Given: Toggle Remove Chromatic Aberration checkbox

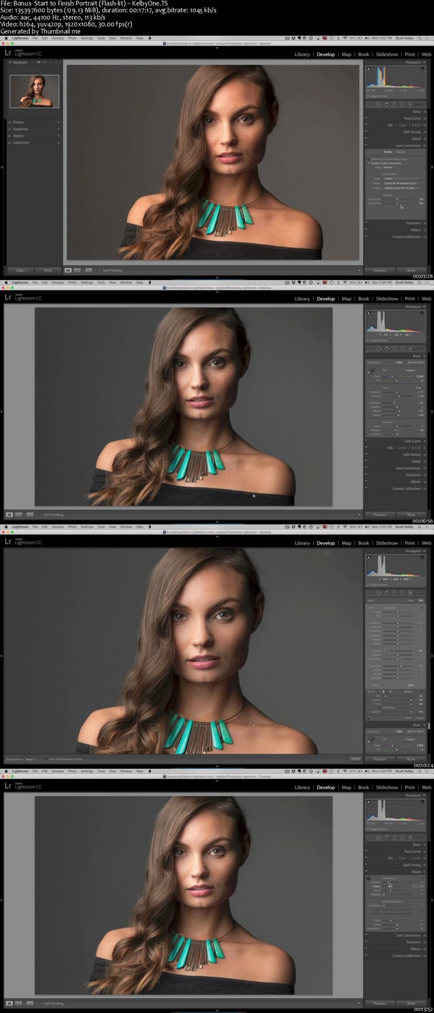Looking at the screenshot, I should [369, 159].
